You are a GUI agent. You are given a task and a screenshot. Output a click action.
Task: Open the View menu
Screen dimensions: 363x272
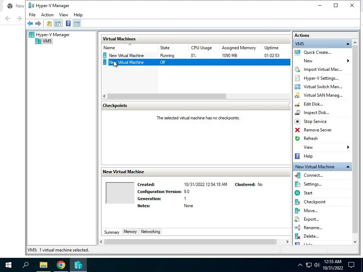click(x=63, y=15)
